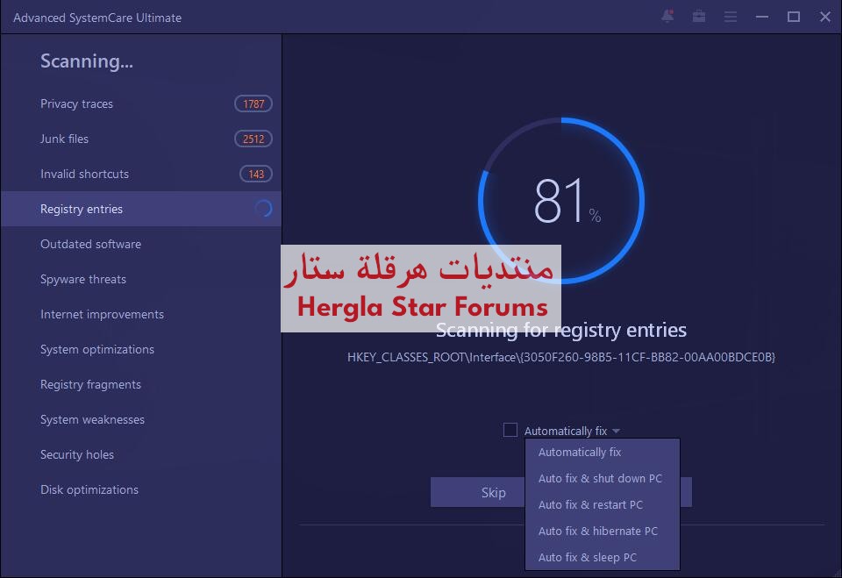Screen dimensions: 842x578
Task: Open the hamburger options menu
Action: tap(731, 18)
